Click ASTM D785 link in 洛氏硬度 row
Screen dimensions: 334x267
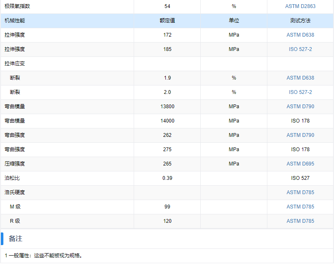(300, 192)
